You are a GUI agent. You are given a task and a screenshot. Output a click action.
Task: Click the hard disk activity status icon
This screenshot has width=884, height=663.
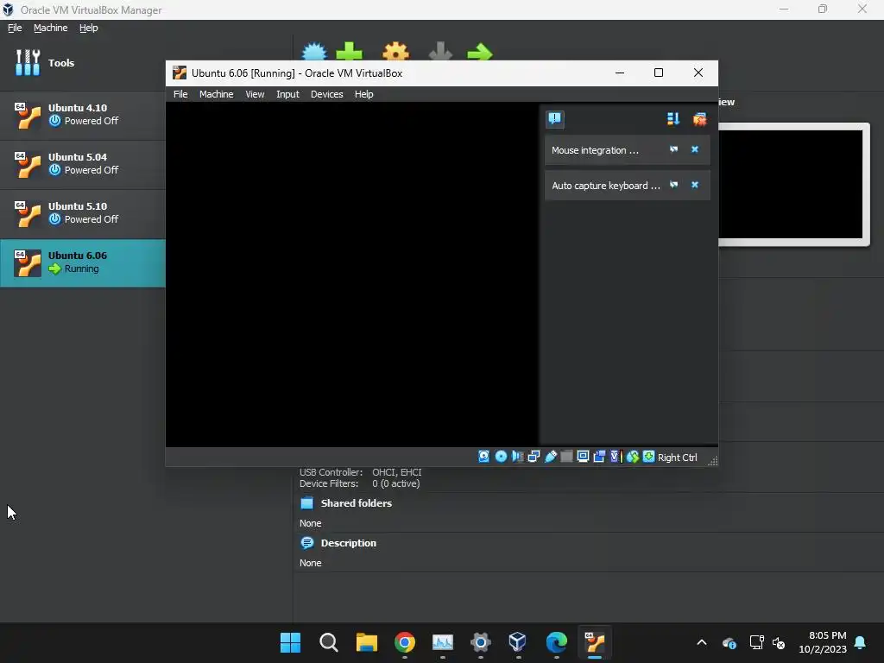pyautogui.click(x=483, y=457)
